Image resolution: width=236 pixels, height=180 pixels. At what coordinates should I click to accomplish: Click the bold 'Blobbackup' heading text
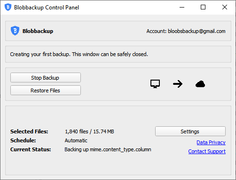tap(38, 31)
